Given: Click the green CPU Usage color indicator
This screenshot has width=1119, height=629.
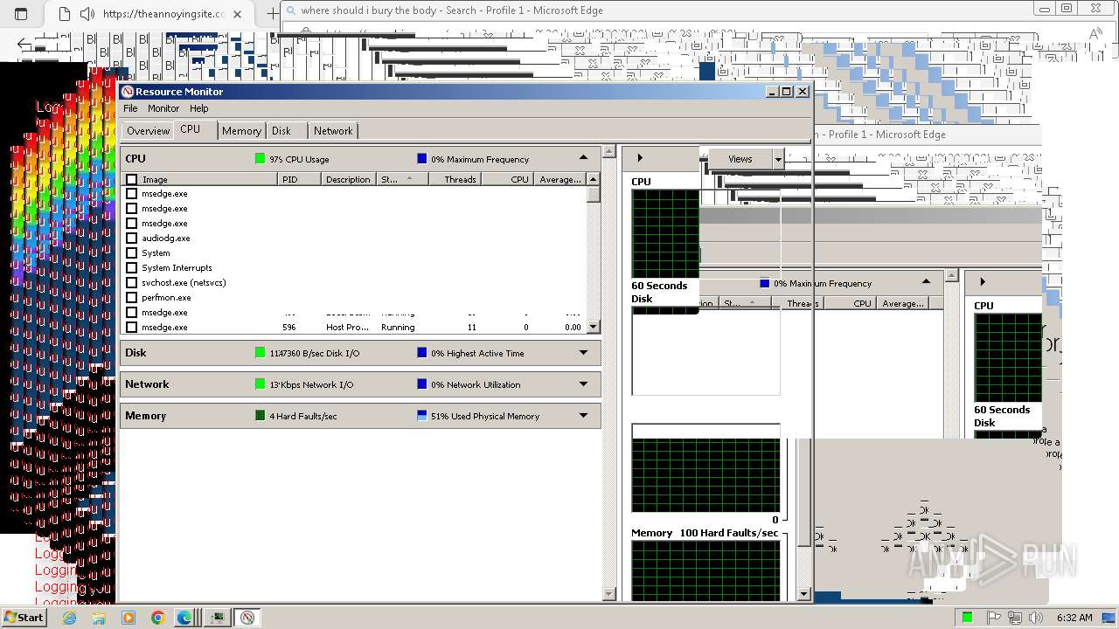Looking at the screenshot, I should point(260,159).
